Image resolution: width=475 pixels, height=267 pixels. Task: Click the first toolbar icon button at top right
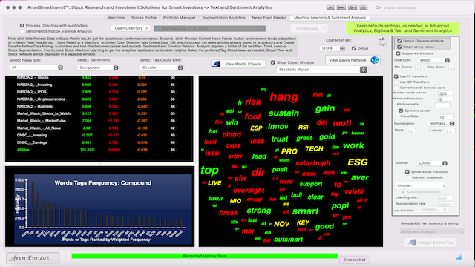point(330,7)
